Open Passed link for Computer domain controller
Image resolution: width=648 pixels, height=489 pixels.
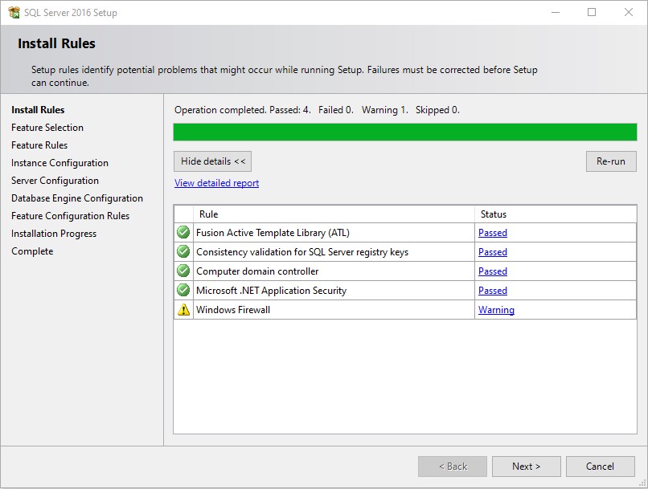click(492, 271)
